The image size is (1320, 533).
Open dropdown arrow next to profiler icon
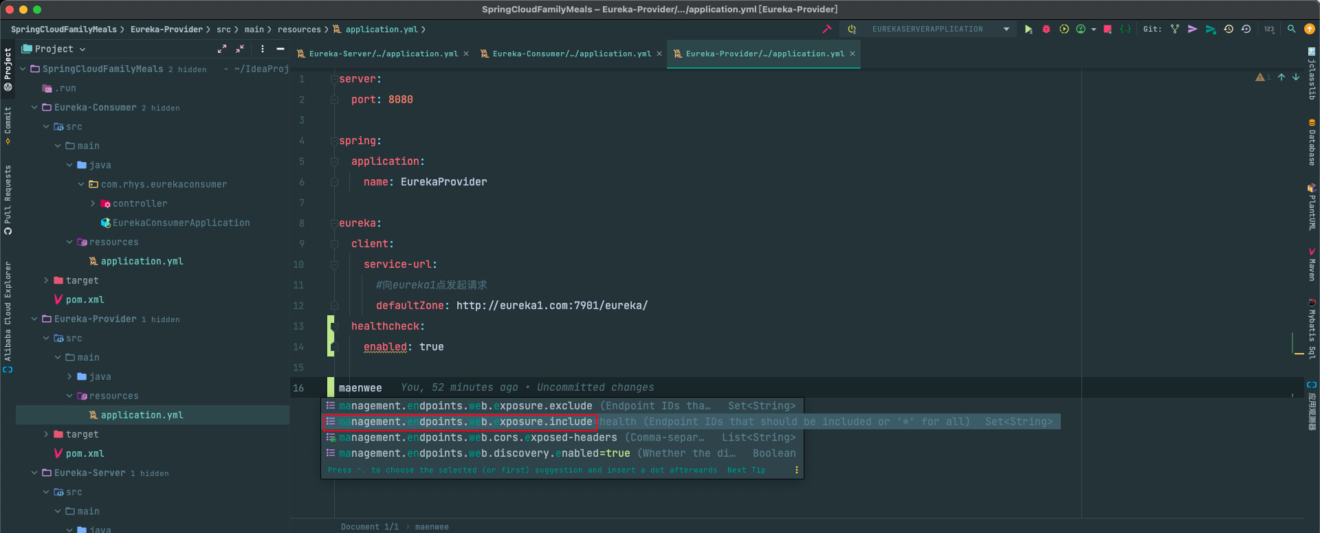[1093, 30]
